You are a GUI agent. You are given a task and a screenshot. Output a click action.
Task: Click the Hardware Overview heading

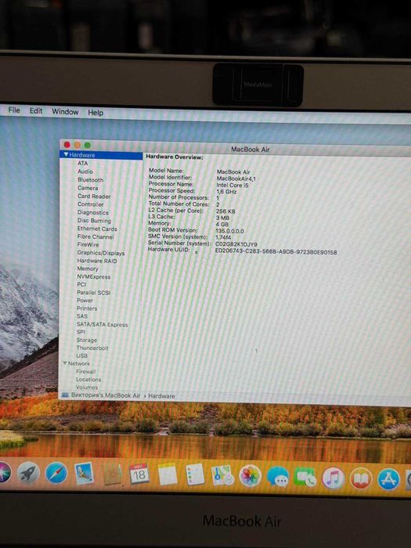[175, 157]
